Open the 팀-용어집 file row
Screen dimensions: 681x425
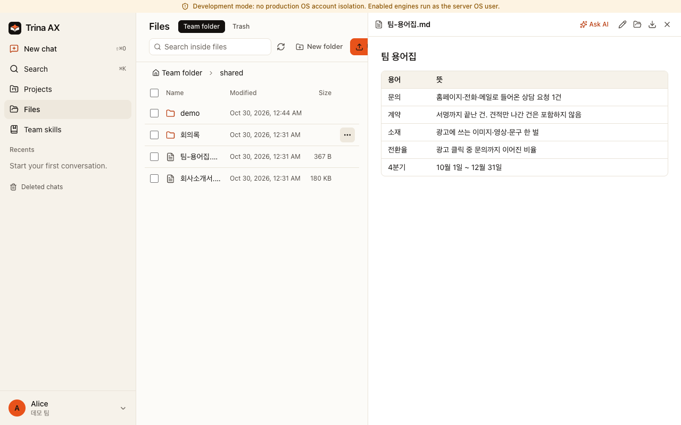[252, 157]
